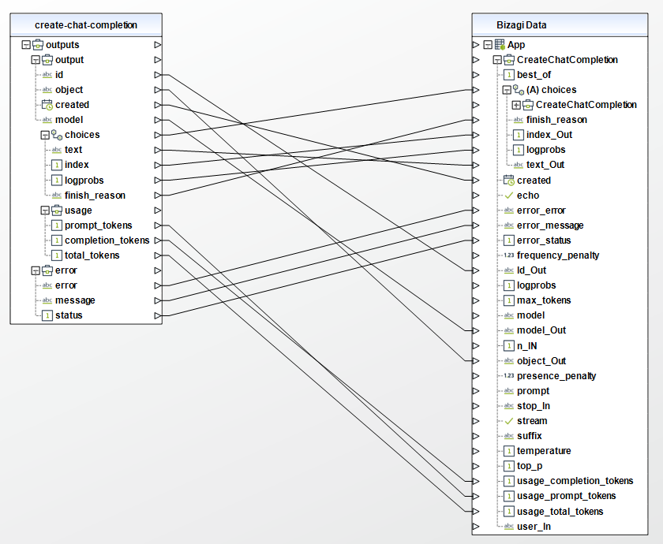Image resolution: width=663 pixels, height=544 pixels.
Task: Click the string icon beside left finish_reason
Action: tap(57, 196)
